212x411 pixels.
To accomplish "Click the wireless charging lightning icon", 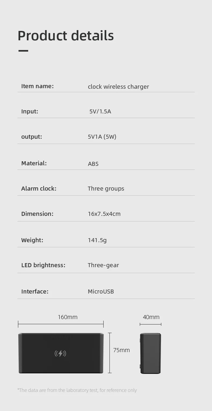I will point(60,353).
